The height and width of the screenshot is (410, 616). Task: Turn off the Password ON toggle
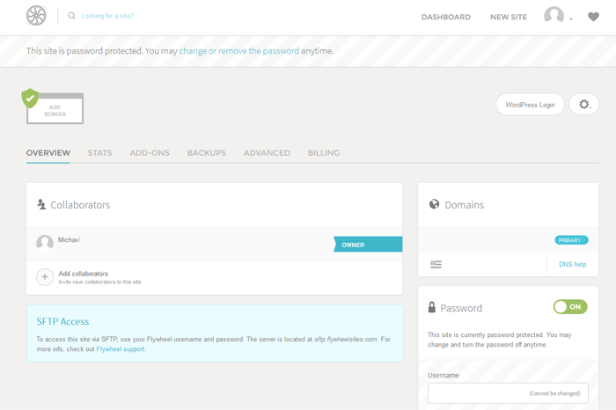(570, 307)
